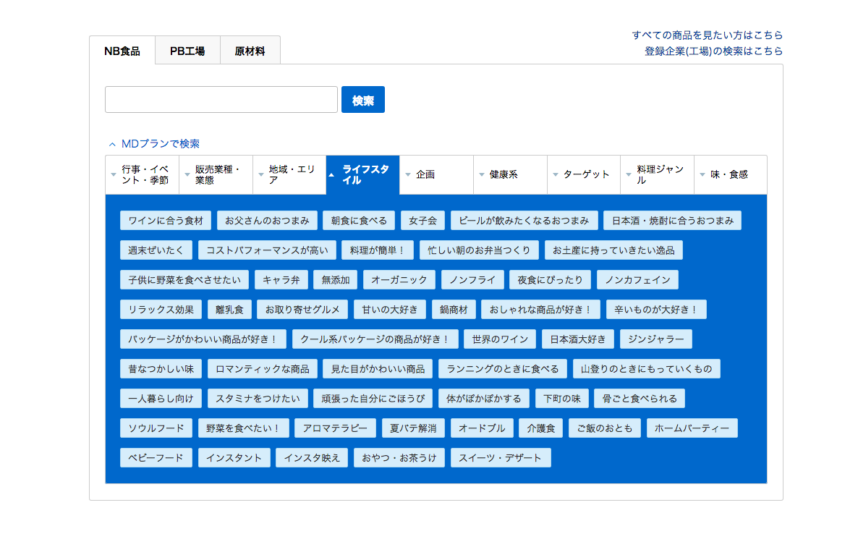Choose the 体がぽかぽかする tag

tap(484, 398)
